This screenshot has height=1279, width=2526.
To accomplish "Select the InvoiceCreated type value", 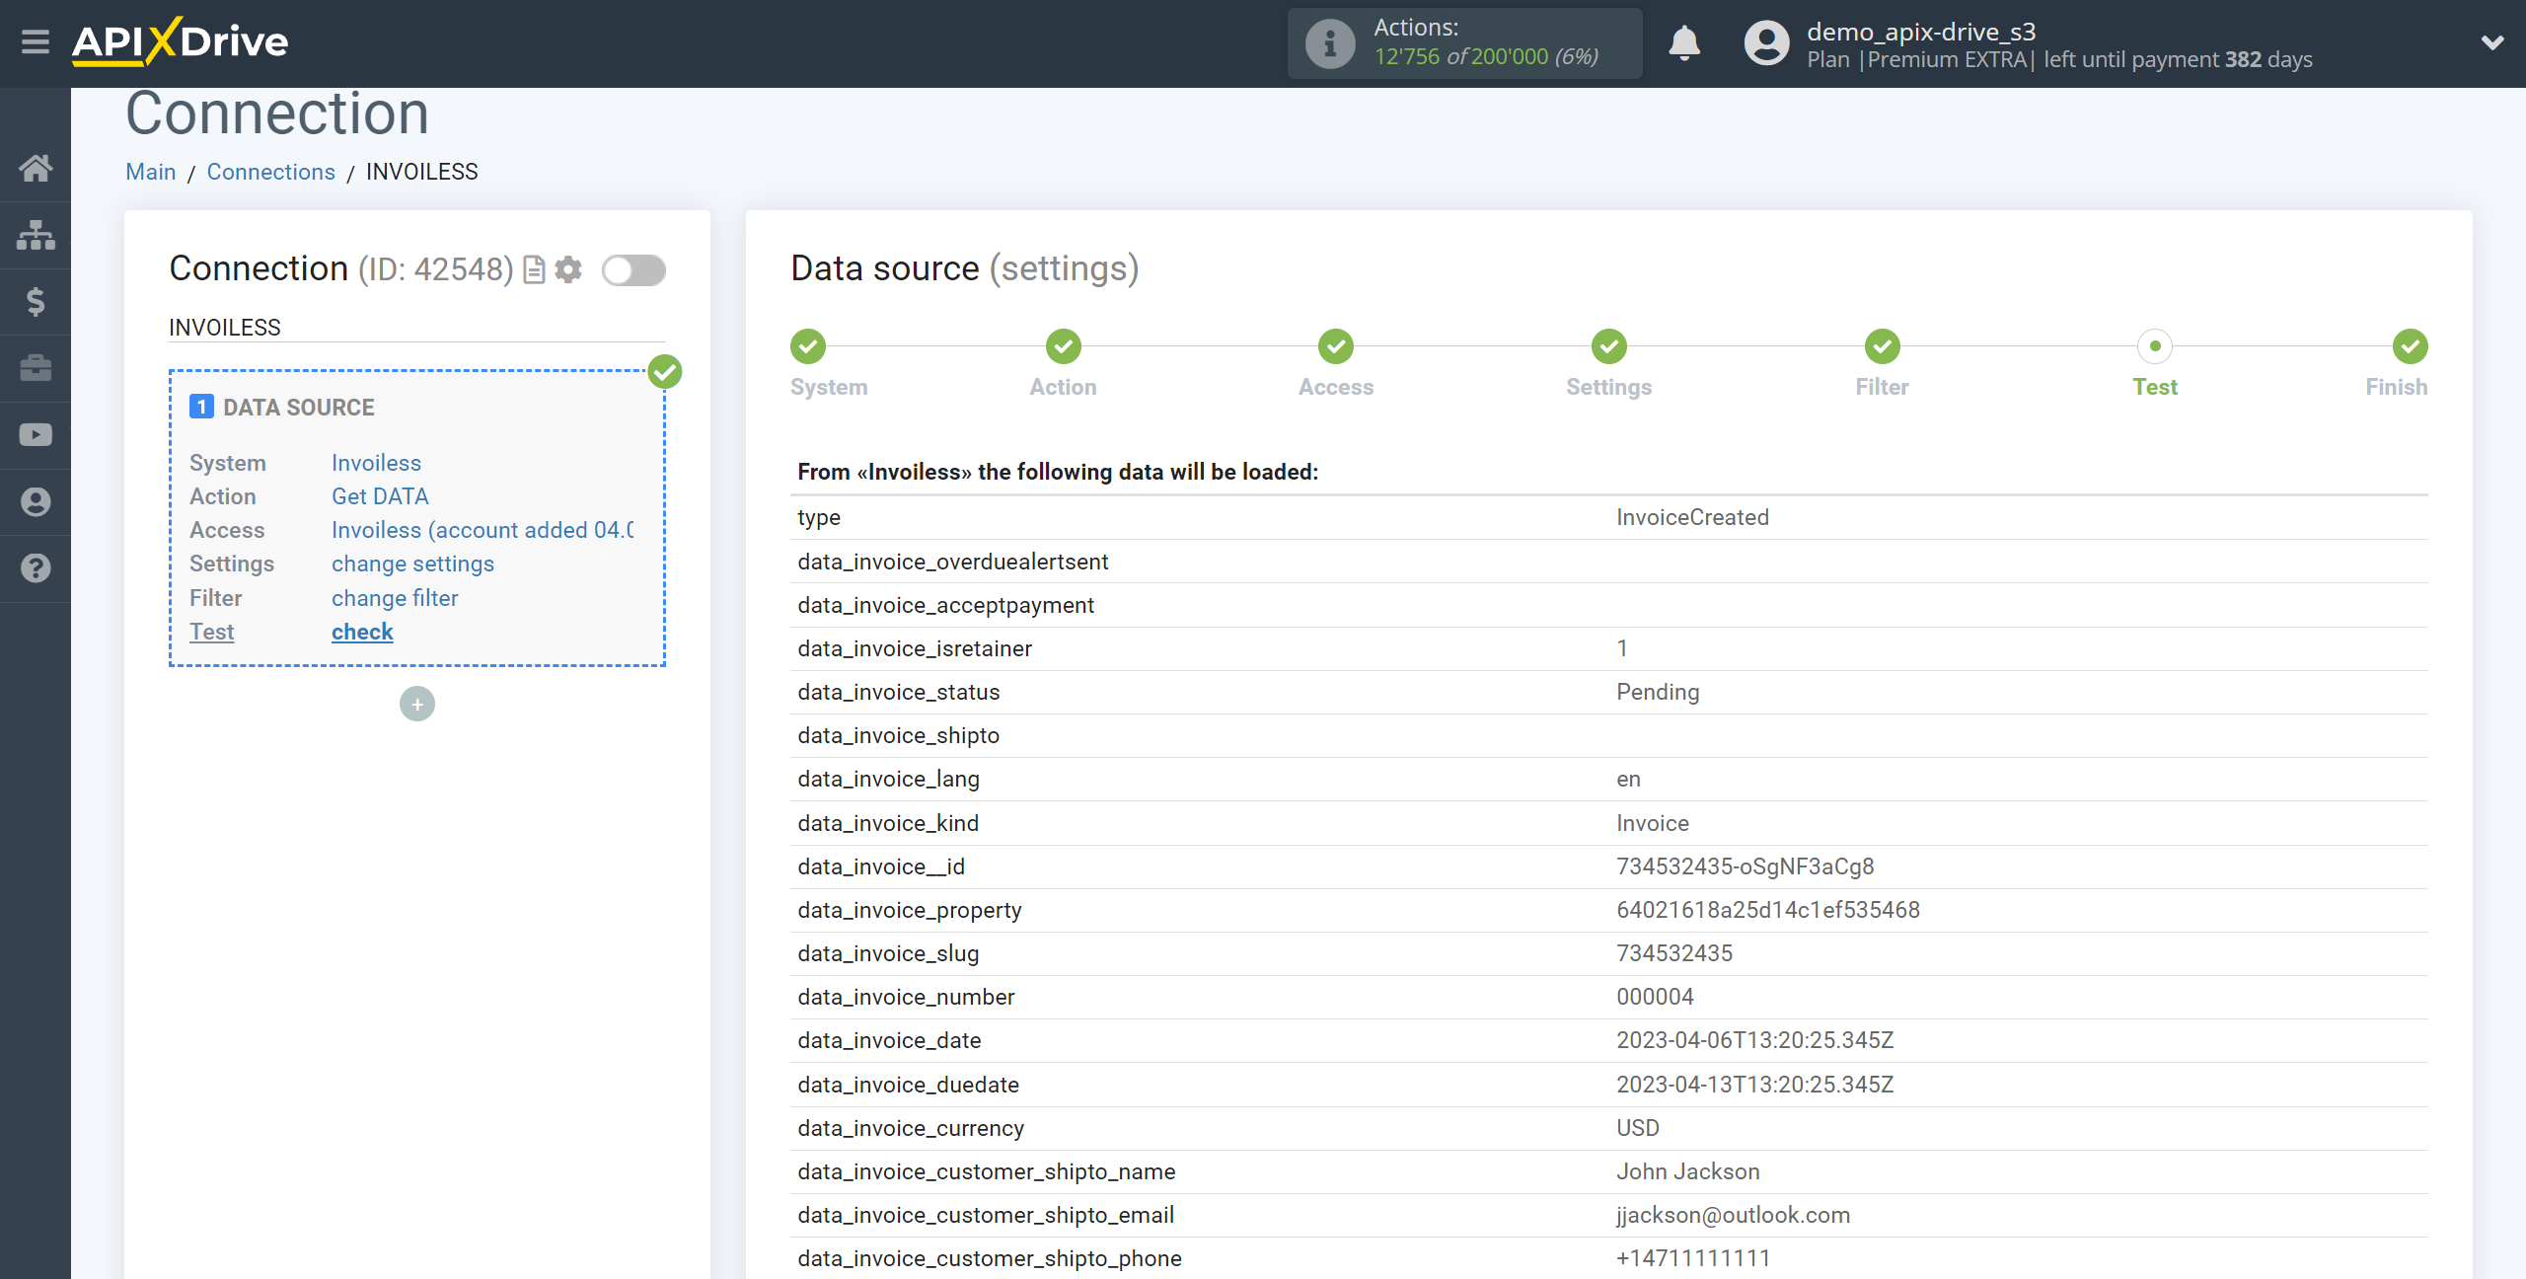I will [x=1692, y=517].
